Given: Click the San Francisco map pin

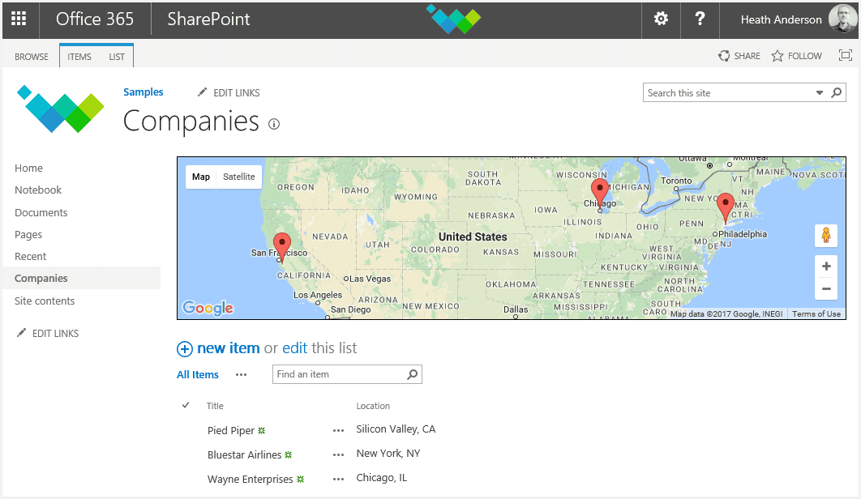Looking at the screenshot, I should click(x=281, y=247).
